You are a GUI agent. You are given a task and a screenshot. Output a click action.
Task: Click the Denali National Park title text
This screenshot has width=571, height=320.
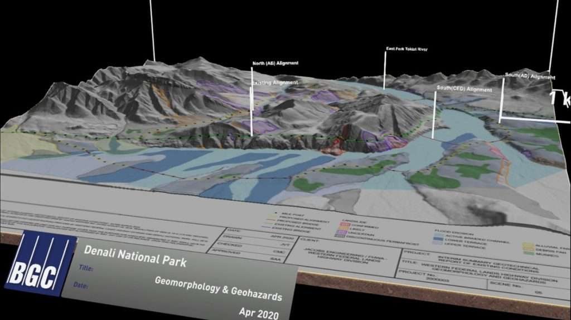(x=136, y=256)
